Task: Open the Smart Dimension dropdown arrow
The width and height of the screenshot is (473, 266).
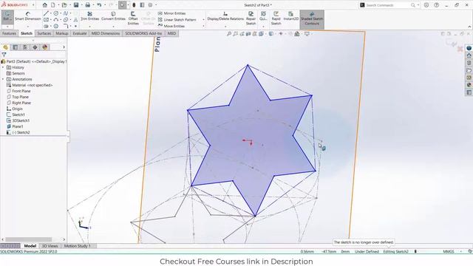Action: tap(28, 27)
